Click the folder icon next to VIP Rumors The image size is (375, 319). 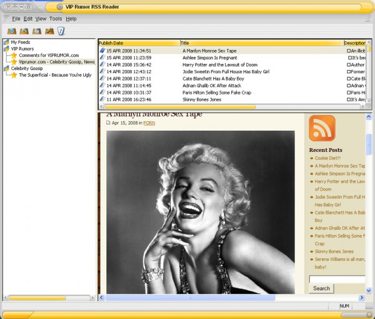6,49
